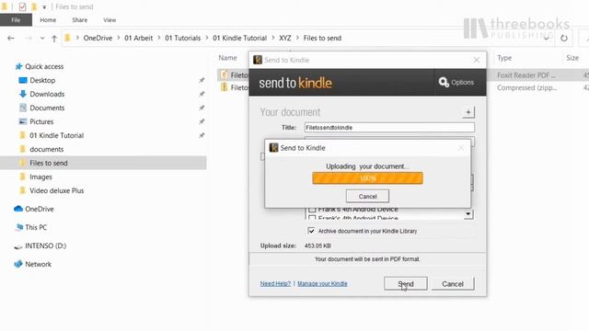Click OneDrive in the address breadcrumb
Screen dimensions: 589x331
tap(98, 38)
